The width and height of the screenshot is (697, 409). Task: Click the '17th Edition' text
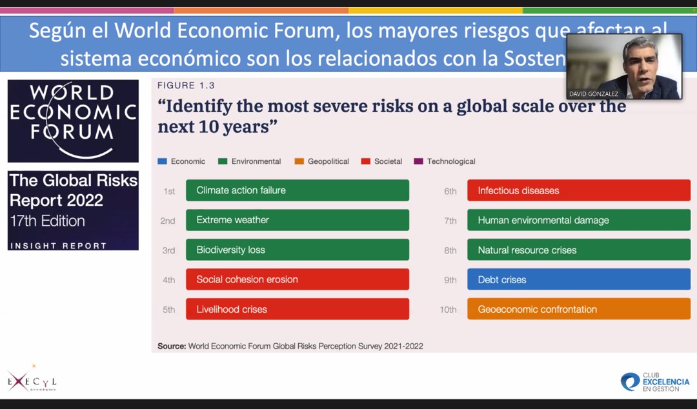[47, 221]
